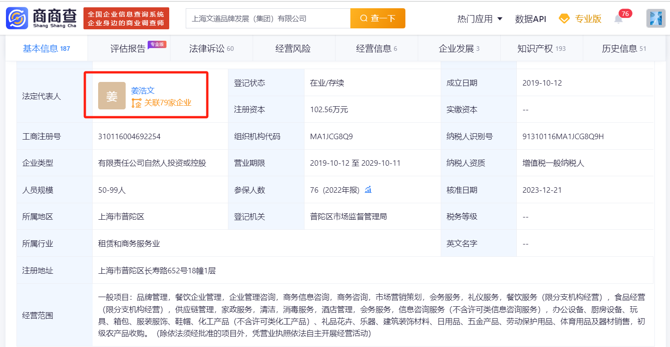
Task: Click the 专业版 diamond icon
Action: [564, 19]
